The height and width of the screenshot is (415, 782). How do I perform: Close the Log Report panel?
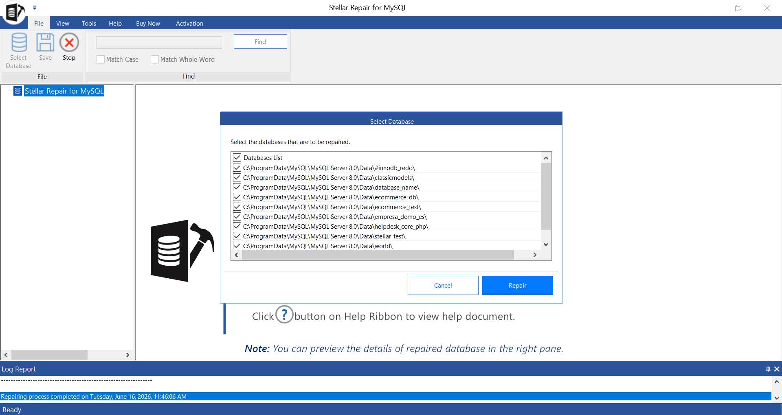tap(777, 369)
